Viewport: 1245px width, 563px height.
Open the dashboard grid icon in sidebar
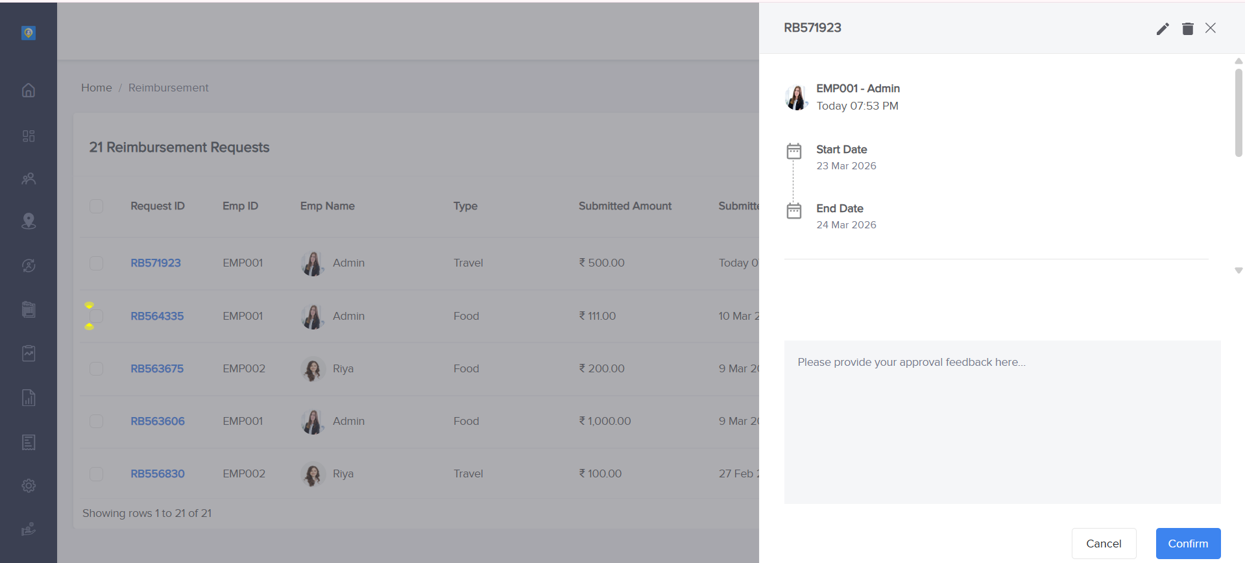tap(29, 136)
